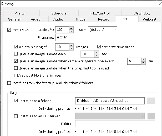Image resolution: width=162 pixels, height=136 pixels.
Task: Switch to the Trigger tab
Action: coord(81,19)
